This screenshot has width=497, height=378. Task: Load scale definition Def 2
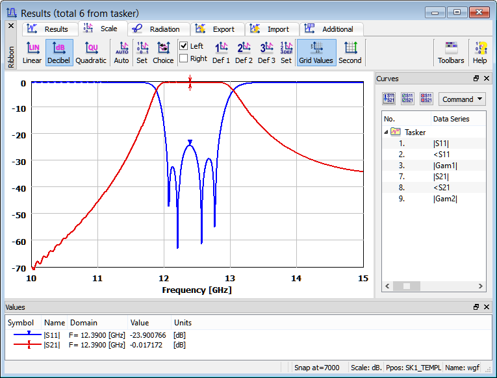tap(244, 52)
